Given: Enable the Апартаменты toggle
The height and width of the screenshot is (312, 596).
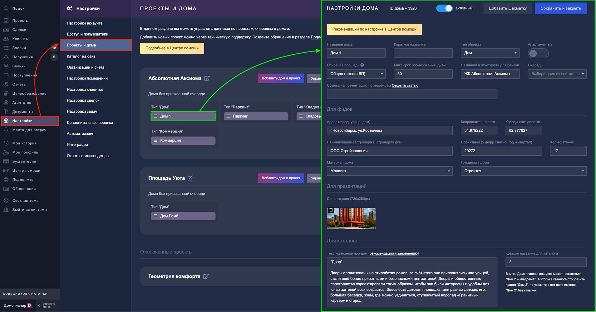Looking at the screenshot, I should [x=538, y=53].
